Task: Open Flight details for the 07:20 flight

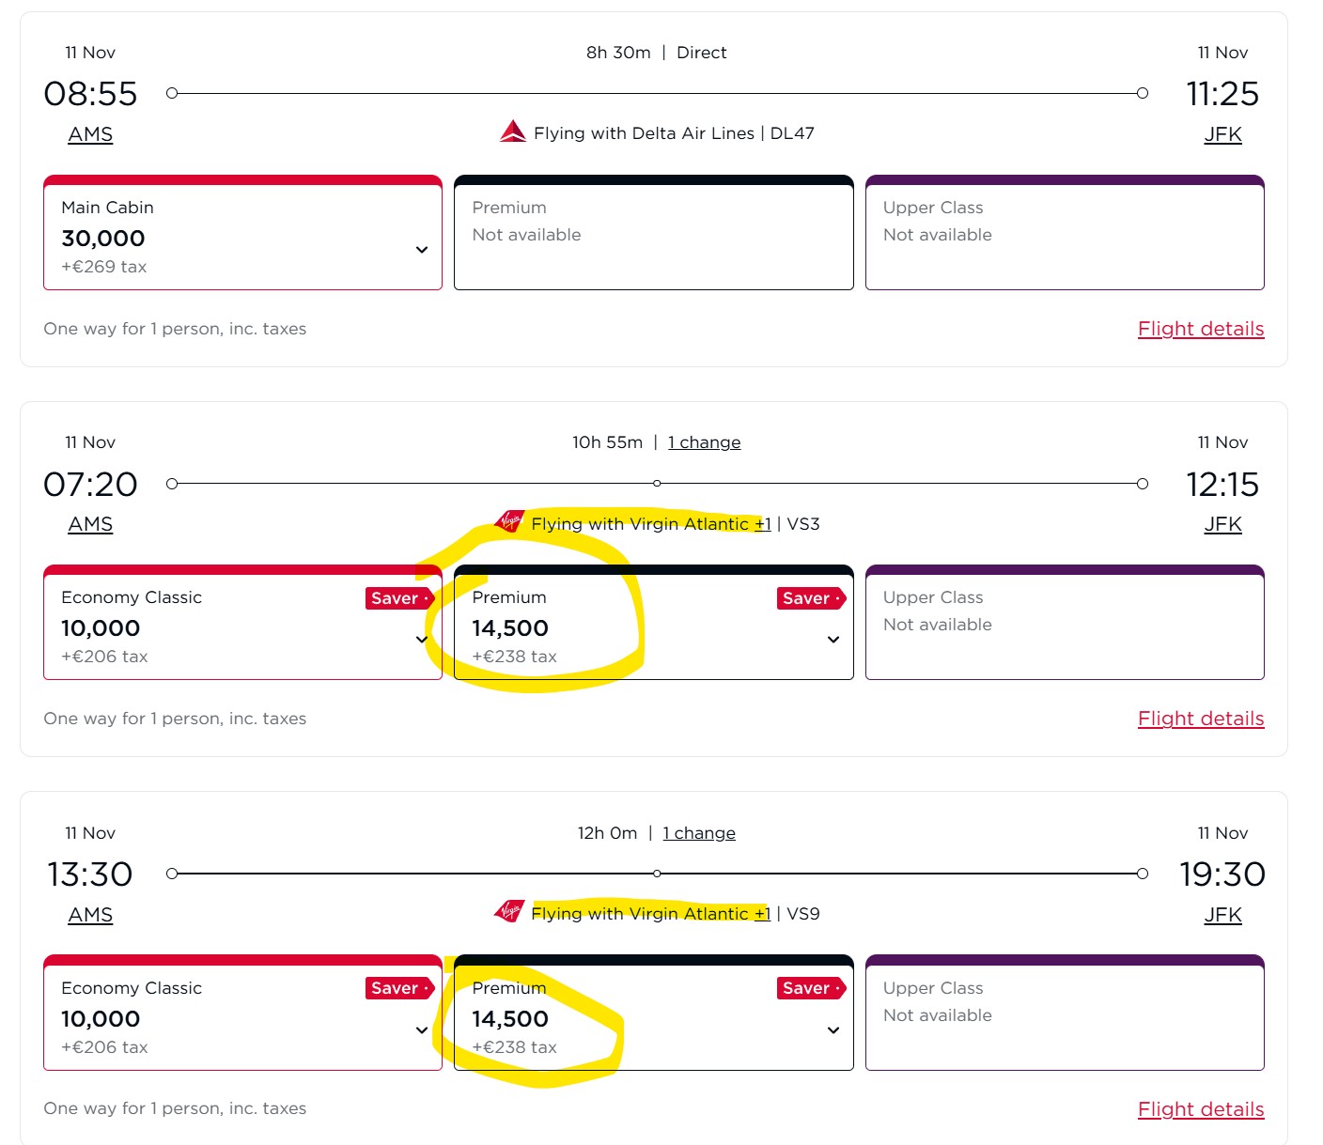Action: (1200, 719)
